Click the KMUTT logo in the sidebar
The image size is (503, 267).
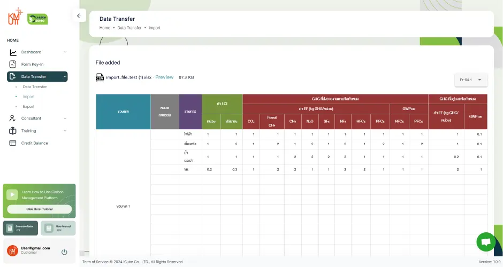click(15, 17)
